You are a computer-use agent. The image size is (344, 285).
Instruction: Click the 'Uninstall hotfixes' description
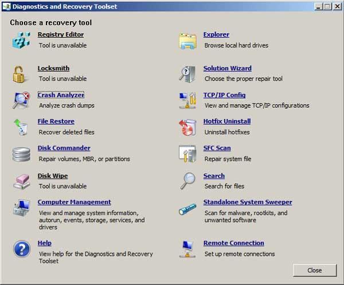pyautogui.click(x=227, y=132)
